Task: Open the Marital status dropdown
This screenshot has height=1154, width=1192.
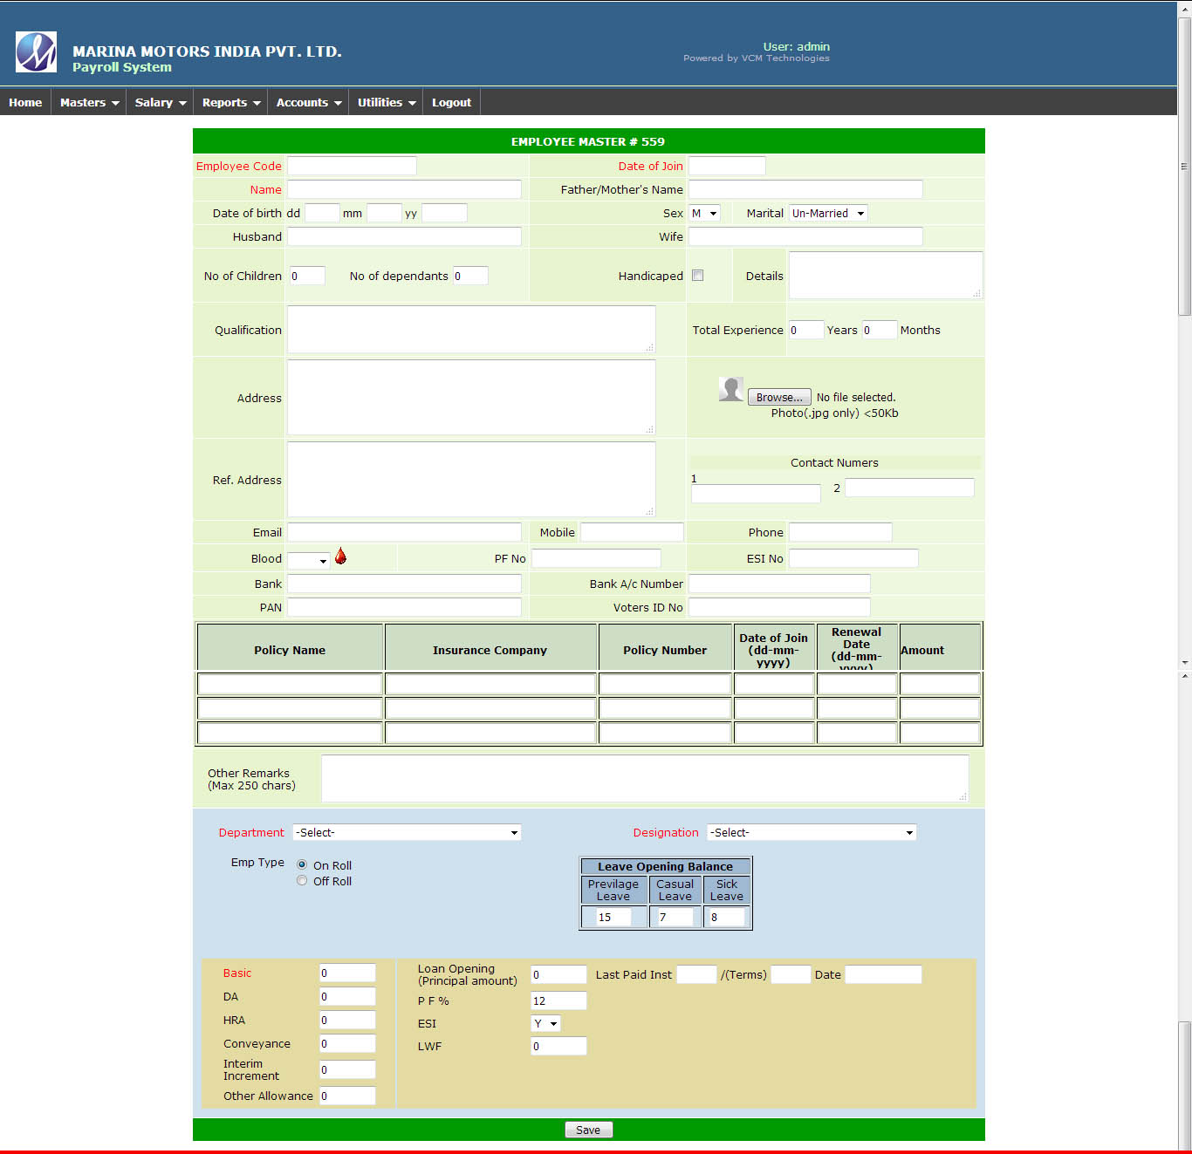Action: point(827,214)
